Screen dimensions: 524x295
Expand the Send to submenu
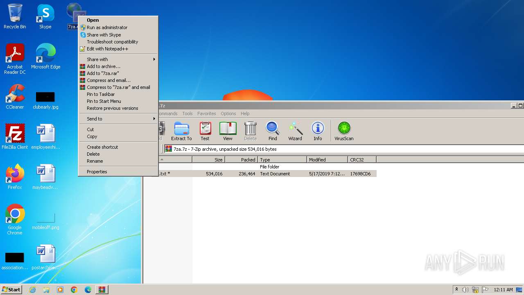pos(118,119)
